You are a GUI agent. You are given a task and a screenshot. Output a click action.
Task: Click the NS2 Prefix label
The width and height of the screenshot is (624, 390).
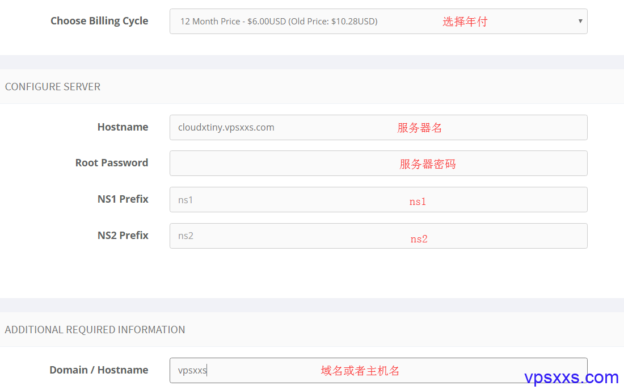click(123, 236)
